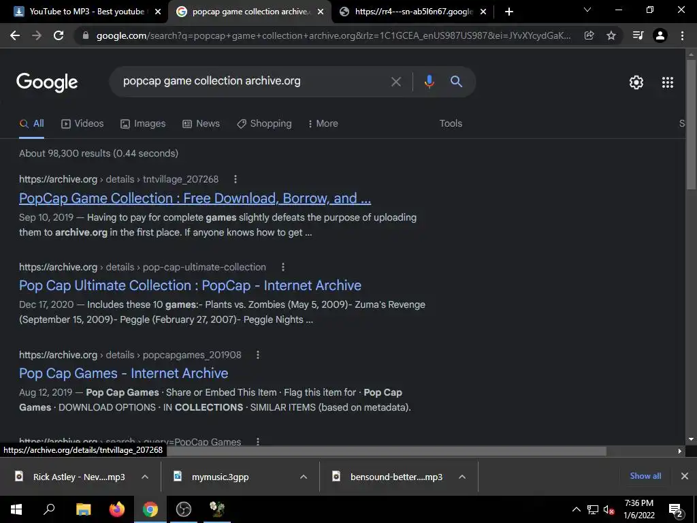Go forward with the browser arrow
697x523 pixels.
coord(37,35)
